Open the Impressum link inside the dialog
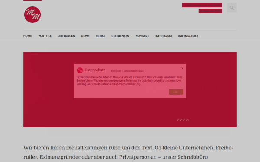The image size is (260, 162). tap(116, 71)
